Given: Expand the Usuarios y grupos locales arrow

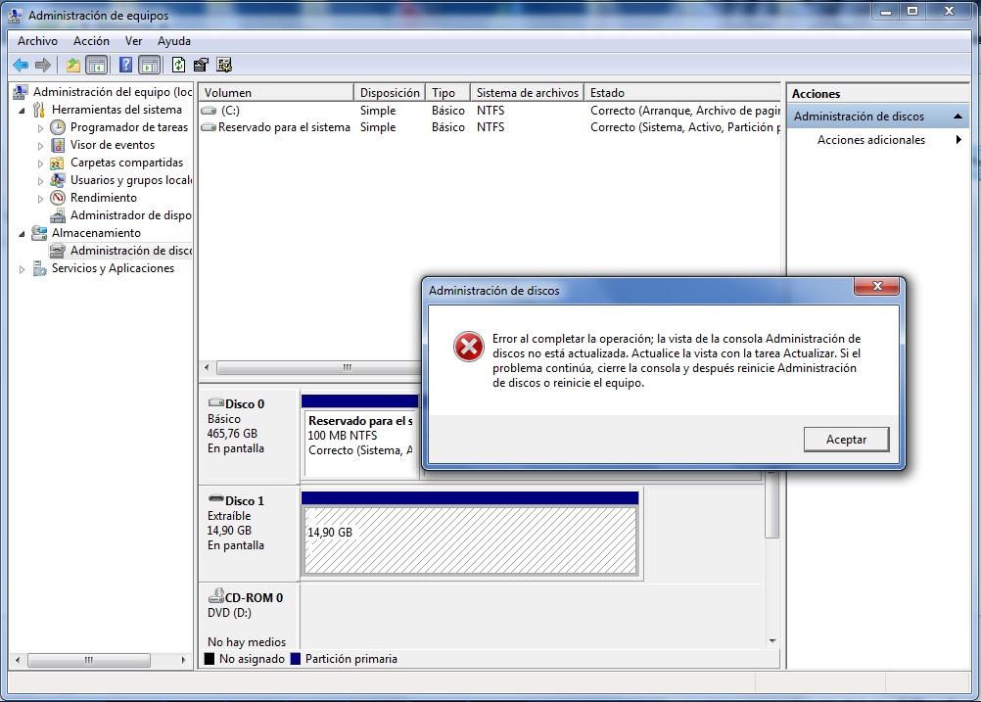Looking at the screenshot, I should click(x=41, y=180).
